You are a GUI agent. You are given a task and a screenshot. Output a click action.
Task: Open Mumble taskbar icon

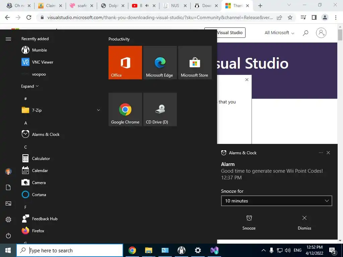click(181, 250)
